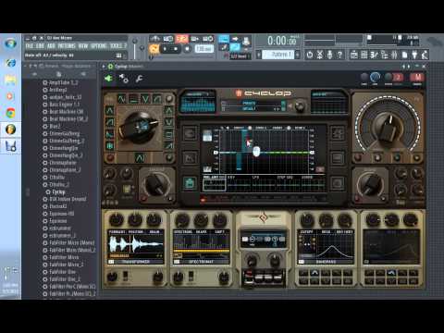The height and width of the screenshot is (333, 444).
Task: Open the gears detailed settings icon in plugin wrapper
Action: click(x=124, y=79)
